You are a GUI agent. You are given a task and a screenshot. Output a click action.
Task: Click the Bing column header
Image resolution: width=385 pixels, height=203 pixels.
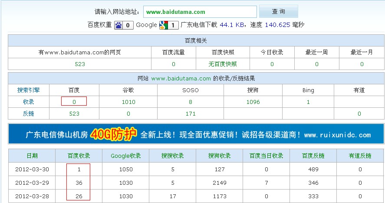308,90
